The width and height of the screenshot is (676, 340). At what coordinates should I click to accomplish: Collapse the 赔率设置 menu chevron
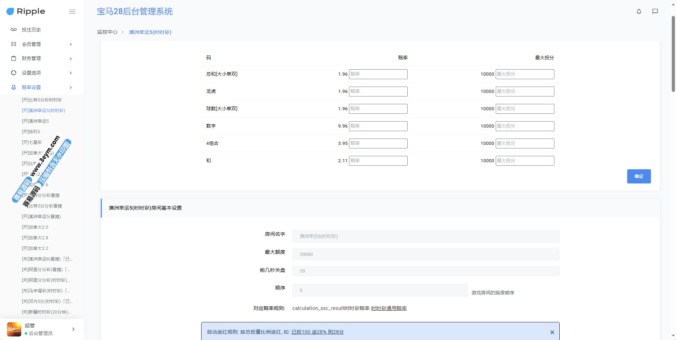[71, 87]
